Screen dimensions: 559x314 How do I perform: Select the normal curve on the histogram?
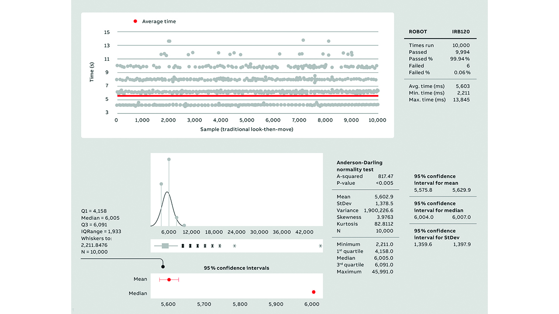tap(168, 192)
